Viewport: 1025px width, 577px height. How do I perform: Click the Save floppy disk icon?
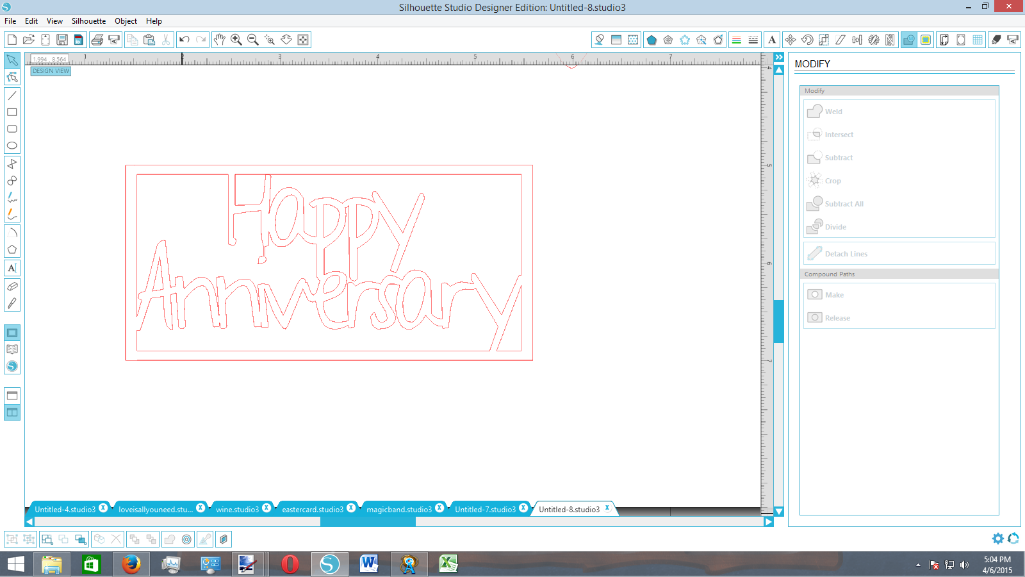pos(62,40)
